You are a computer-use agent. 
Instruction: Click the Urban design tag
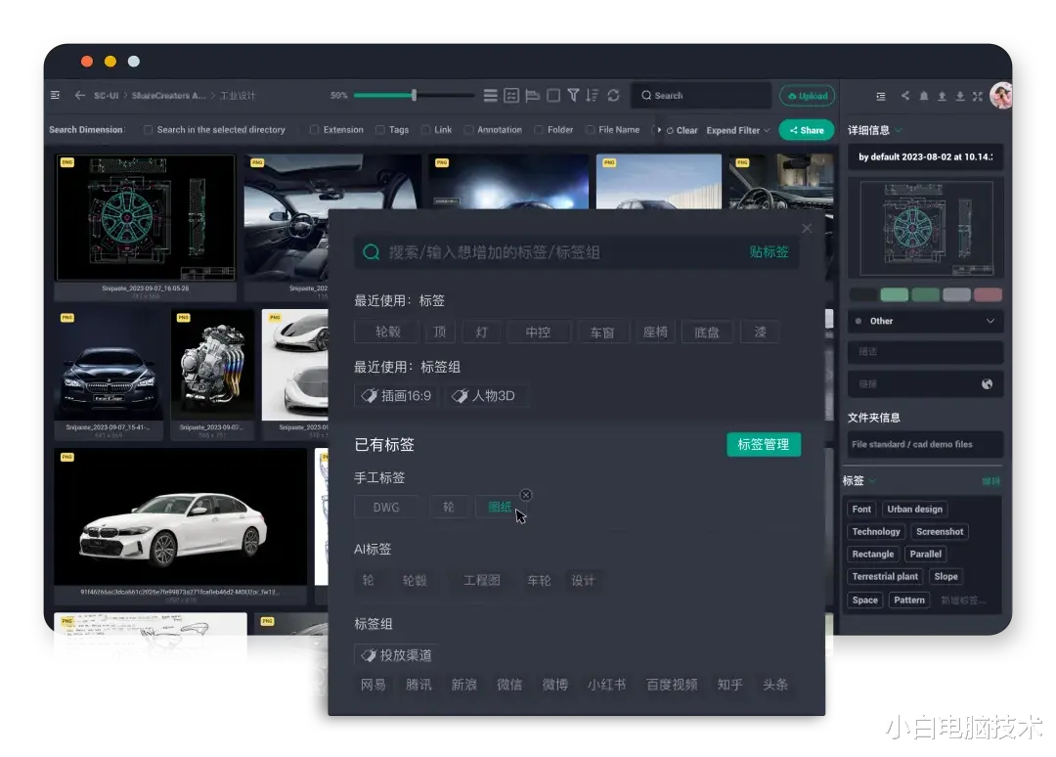click(x=914, y=510)
